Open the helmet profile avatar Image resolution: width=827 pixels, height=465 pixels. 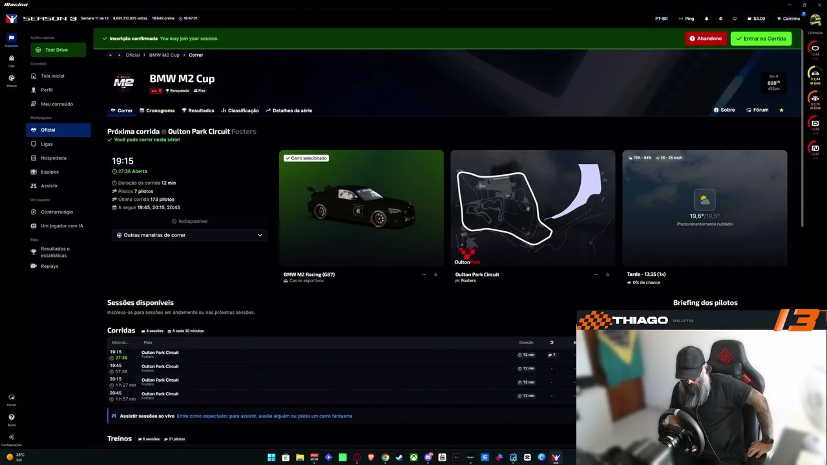click(815, 19)
